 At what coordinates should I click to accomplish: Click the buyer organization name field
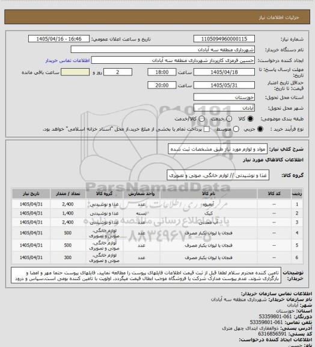point(162,49)
